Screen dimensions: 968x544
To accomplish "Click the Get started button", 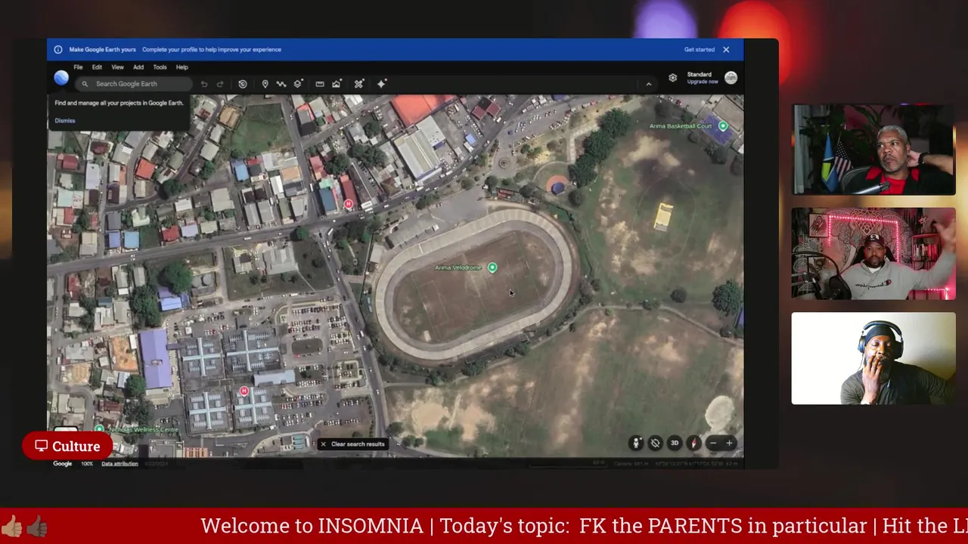I will pyautogui.click(x=700, y=50).
